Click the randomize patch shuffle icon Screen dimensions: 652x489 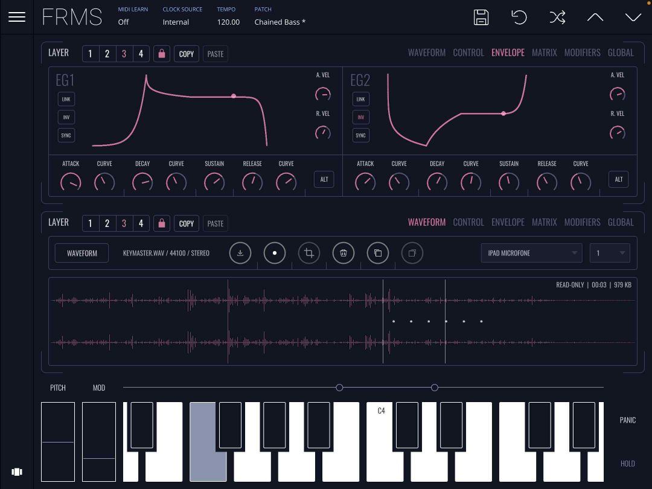point(557,18)
